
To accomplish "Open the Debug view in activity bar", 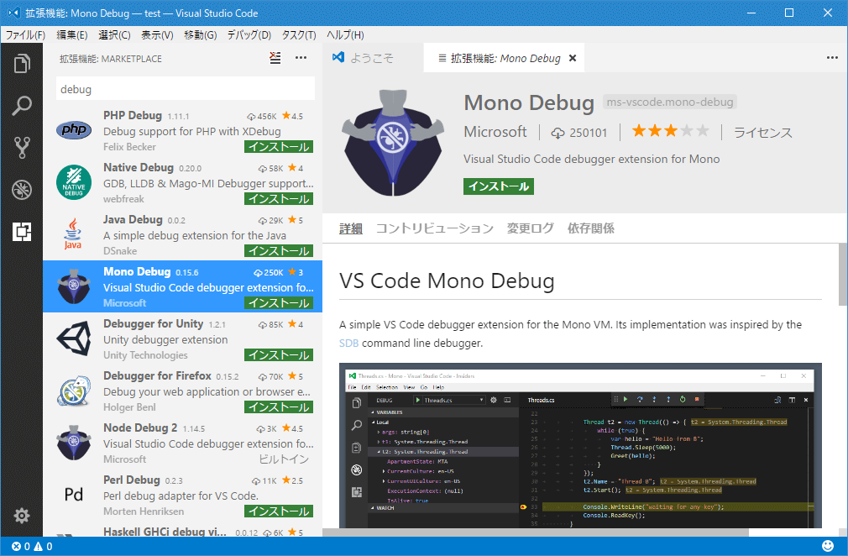I will click(22, 190).
